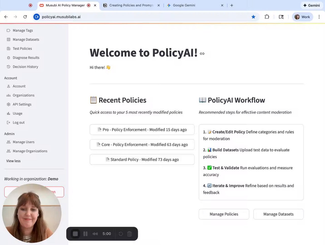Click the recording camera icon in address bar
The image size is (325, 245).
click(37, 17)
